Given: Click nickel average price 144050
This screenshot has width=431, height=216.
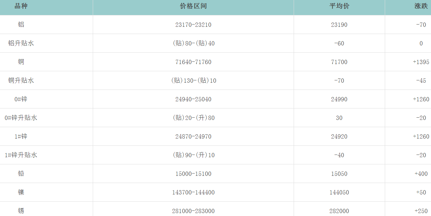Looking at the screenshot, I should click(x=339, y=192).
